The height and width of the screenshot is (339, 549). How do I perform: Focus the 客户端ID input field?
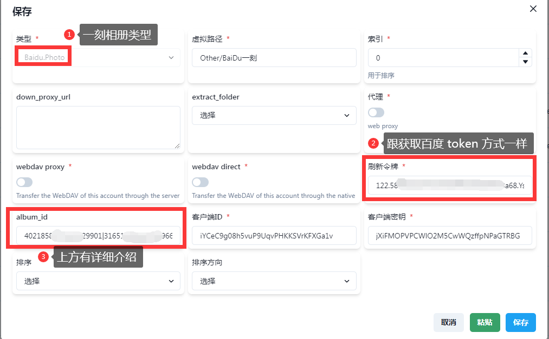point(274,236)
